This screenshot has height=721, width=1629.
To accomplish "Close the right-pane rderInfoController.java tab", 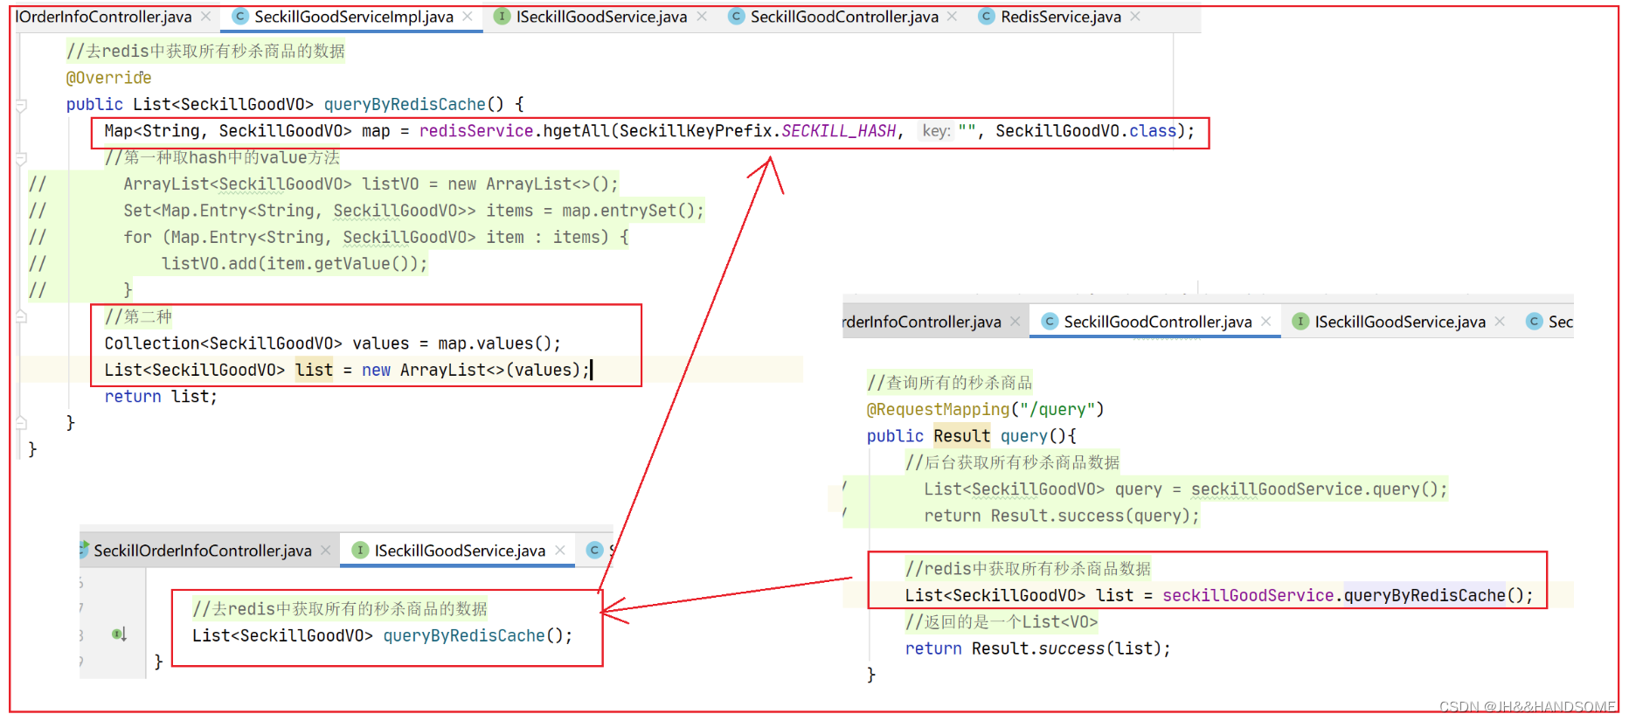I will [1016, 322].
